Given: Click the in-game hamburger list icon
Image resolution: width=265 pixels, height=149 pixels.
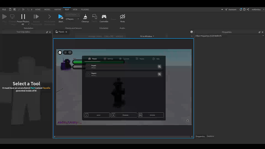Looking at the screenshot, I should [x=65, y=53].
